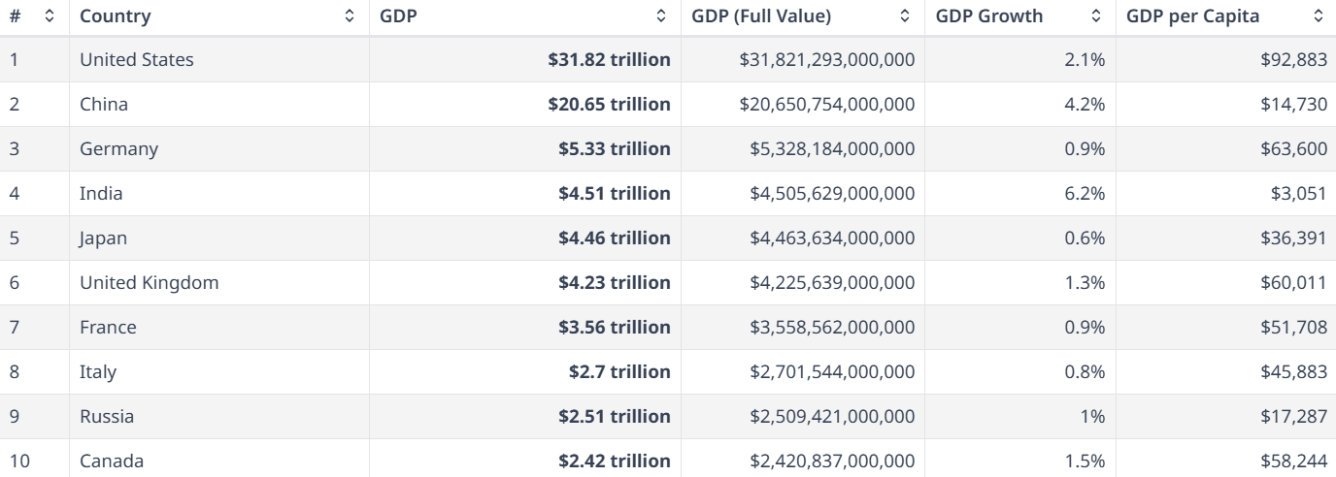Click sort arrows beside GDP per Capita
This screenshot has width=1336, height=477.
pos(1318,16)
